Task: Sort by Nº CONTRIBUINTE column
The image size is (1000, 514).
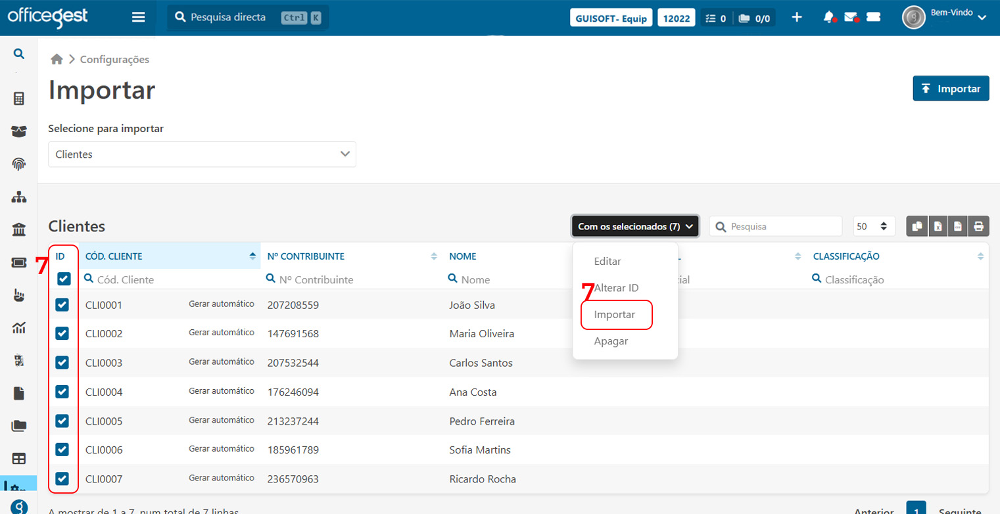Action: click(351, 256)
